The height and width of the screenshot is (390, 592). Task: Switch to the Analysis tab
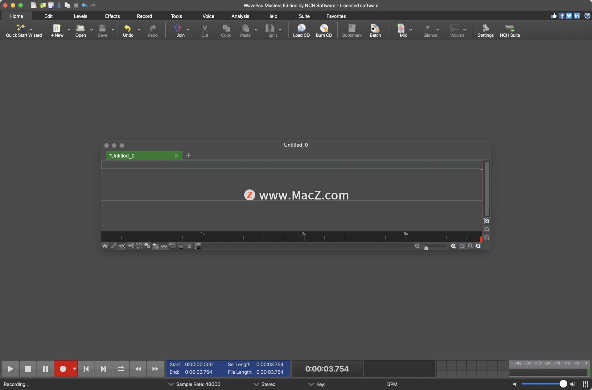(x=240, y=16)
